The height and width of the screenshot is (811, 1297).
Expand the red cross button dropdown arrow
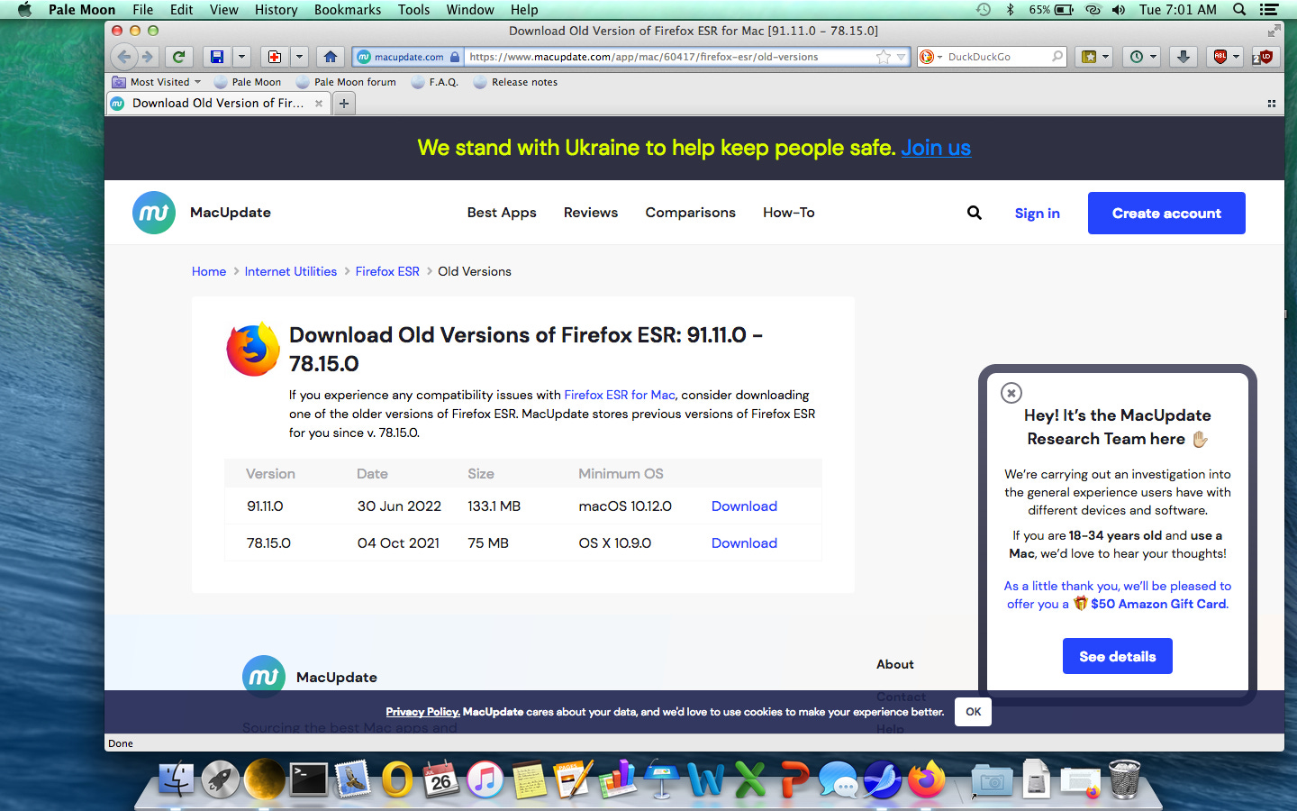[x=299, y=57]
